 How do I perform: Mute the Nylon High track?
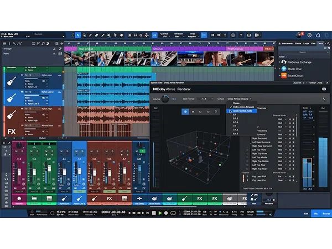click(x=27, y=108)
